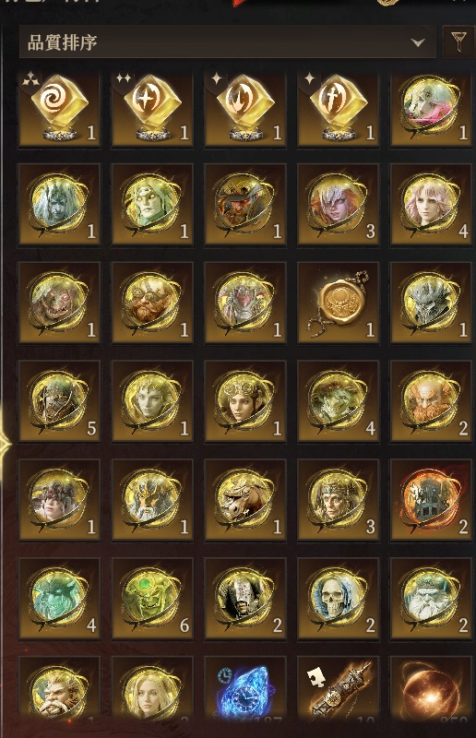The height and width of the screenshot is (738, 476).
Task: Select the teal ghostly monster orb
Action: 59,599
